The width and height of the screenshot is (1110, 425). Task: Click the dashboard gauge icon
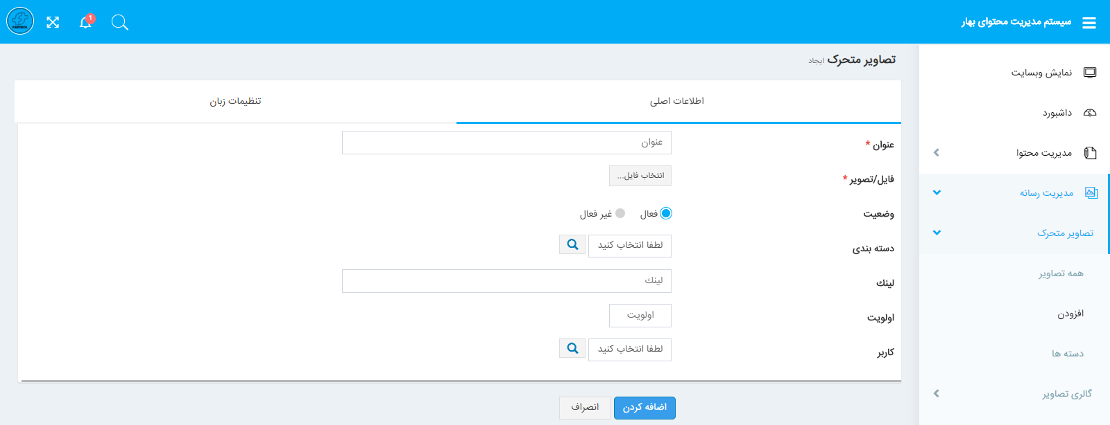[1090, 113]
